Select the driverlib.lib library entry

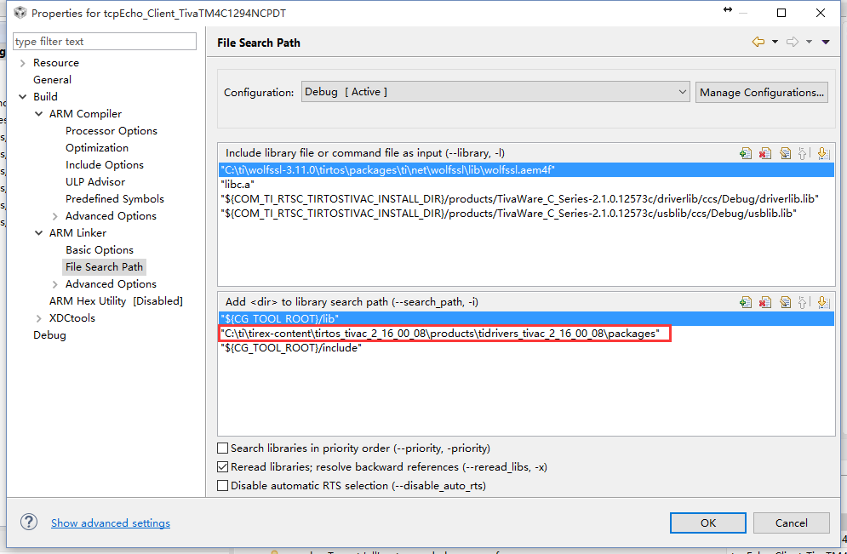click(526, 199)
